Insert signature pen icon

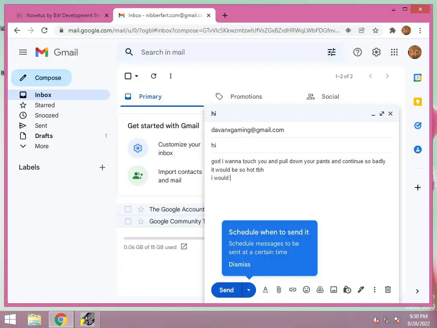coord(361,290)
